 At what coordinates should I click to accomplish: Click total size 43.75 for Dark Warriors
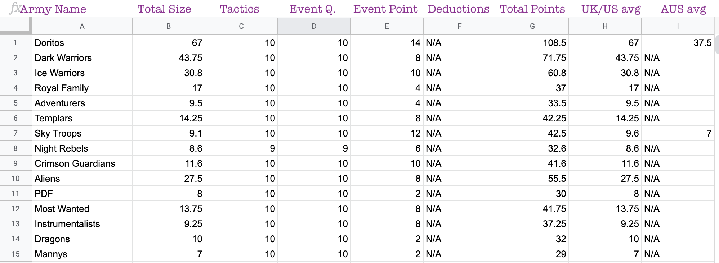click(x=169, y=58)
